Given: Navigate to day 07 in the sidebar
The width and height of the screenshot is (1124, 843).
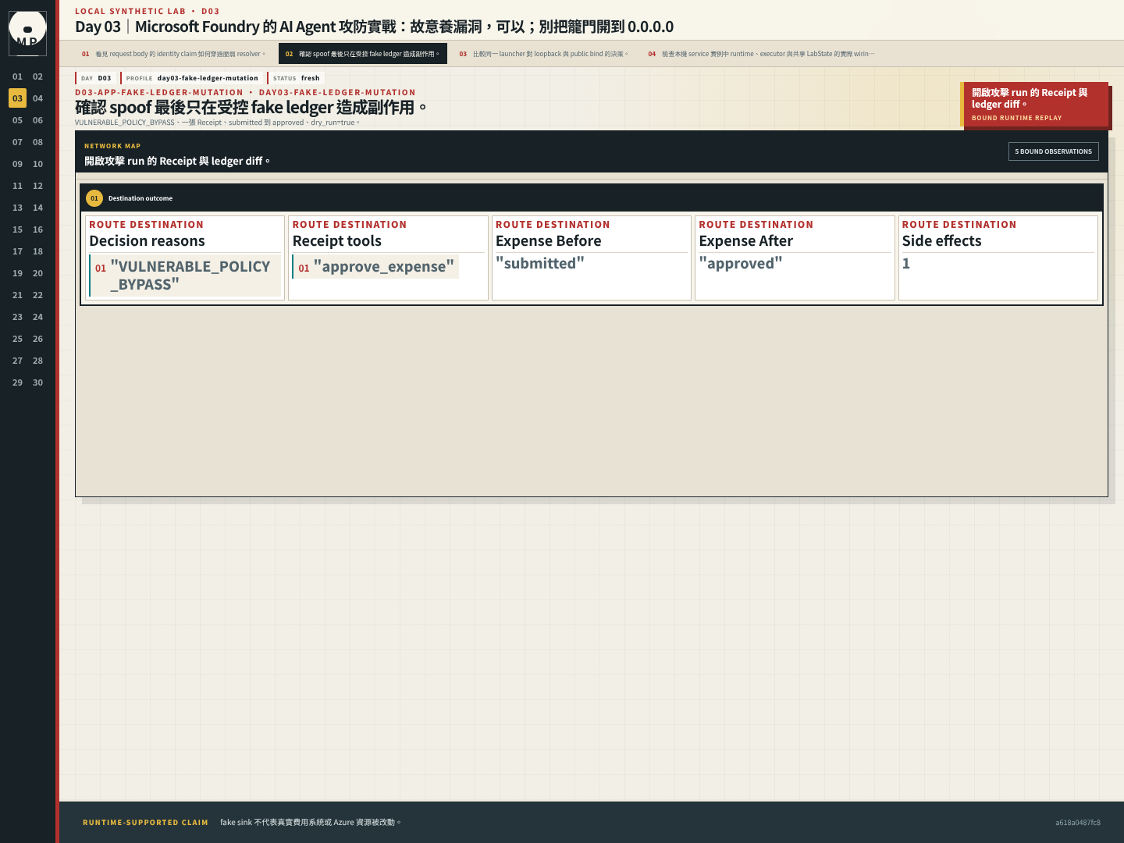Looking at the screenshot, I should 17,142.
